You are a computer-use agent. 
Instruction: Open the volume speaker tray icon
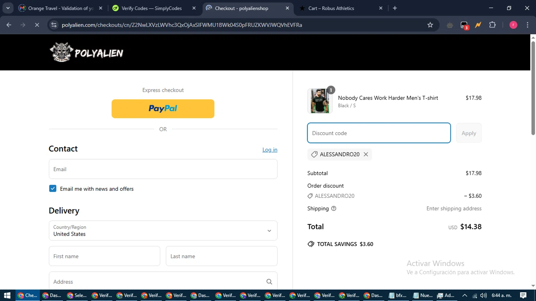pos(483,295)
